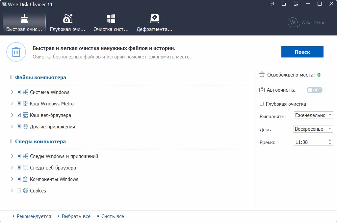Expand the Компоненты Windows row
This screenshot has width=337, height=222.
[x=12, y=179]
